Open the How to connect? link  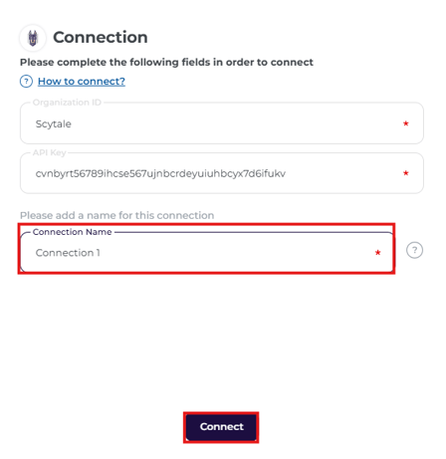[82, 82]
